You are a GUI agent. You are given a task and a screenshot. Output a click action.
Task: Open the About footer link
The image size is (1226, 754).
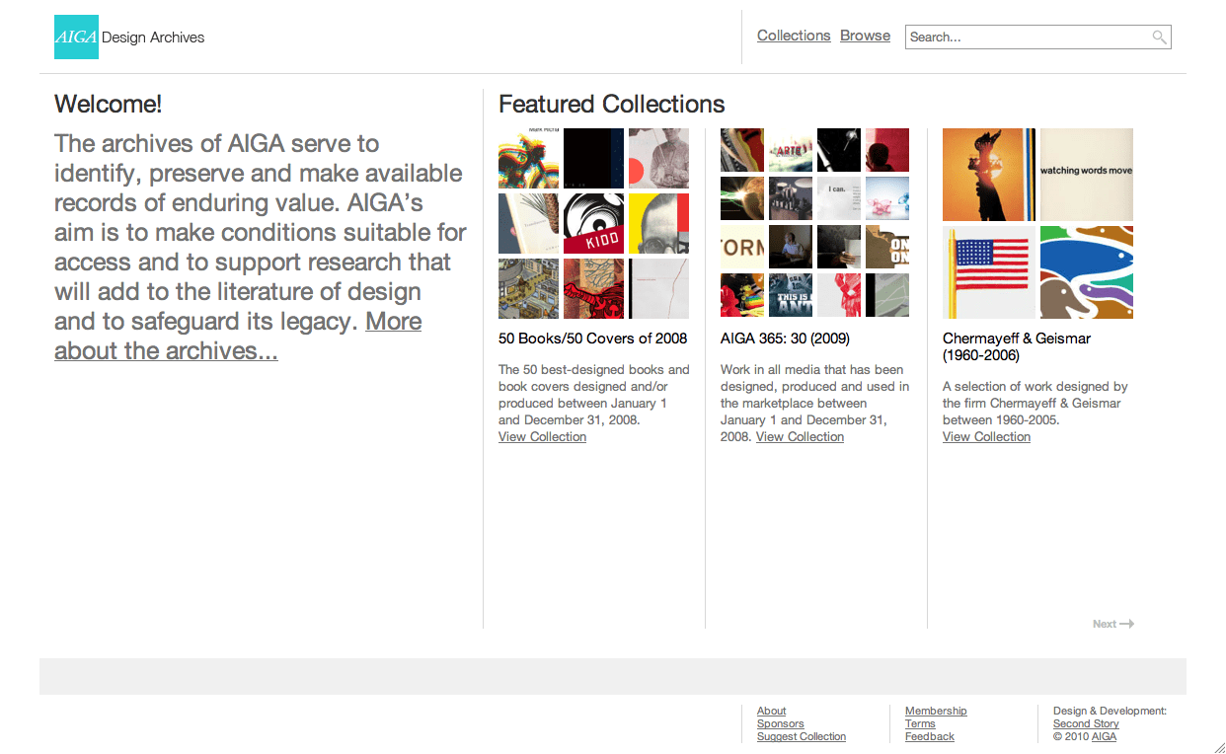click(772, 711)
